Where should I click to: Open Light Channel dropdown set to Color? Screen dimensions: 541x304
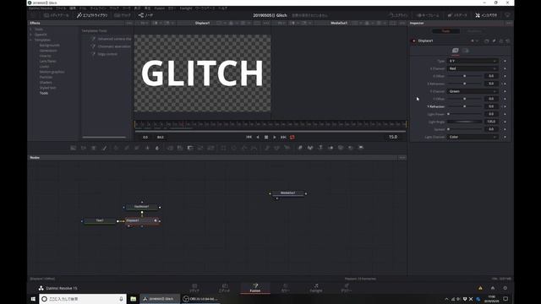[x=473, y=137]
